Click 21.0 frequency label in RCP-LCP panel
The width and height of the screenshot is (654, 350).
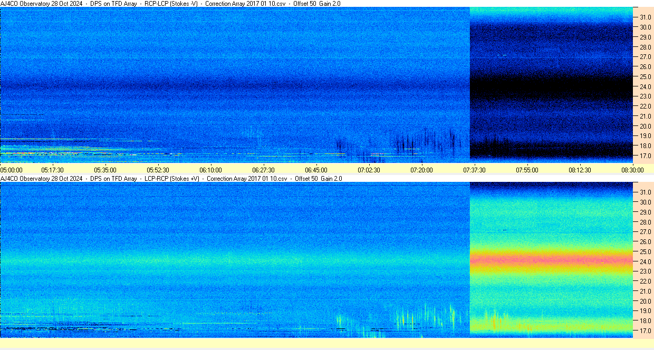point(646,116)
